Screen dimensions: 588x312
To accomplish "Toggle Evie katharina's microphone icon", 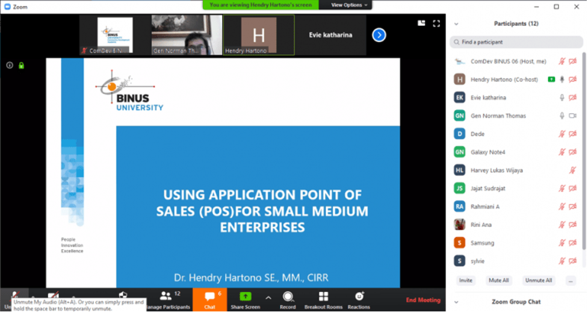I will pyautogui.click(x=562, y=98).
